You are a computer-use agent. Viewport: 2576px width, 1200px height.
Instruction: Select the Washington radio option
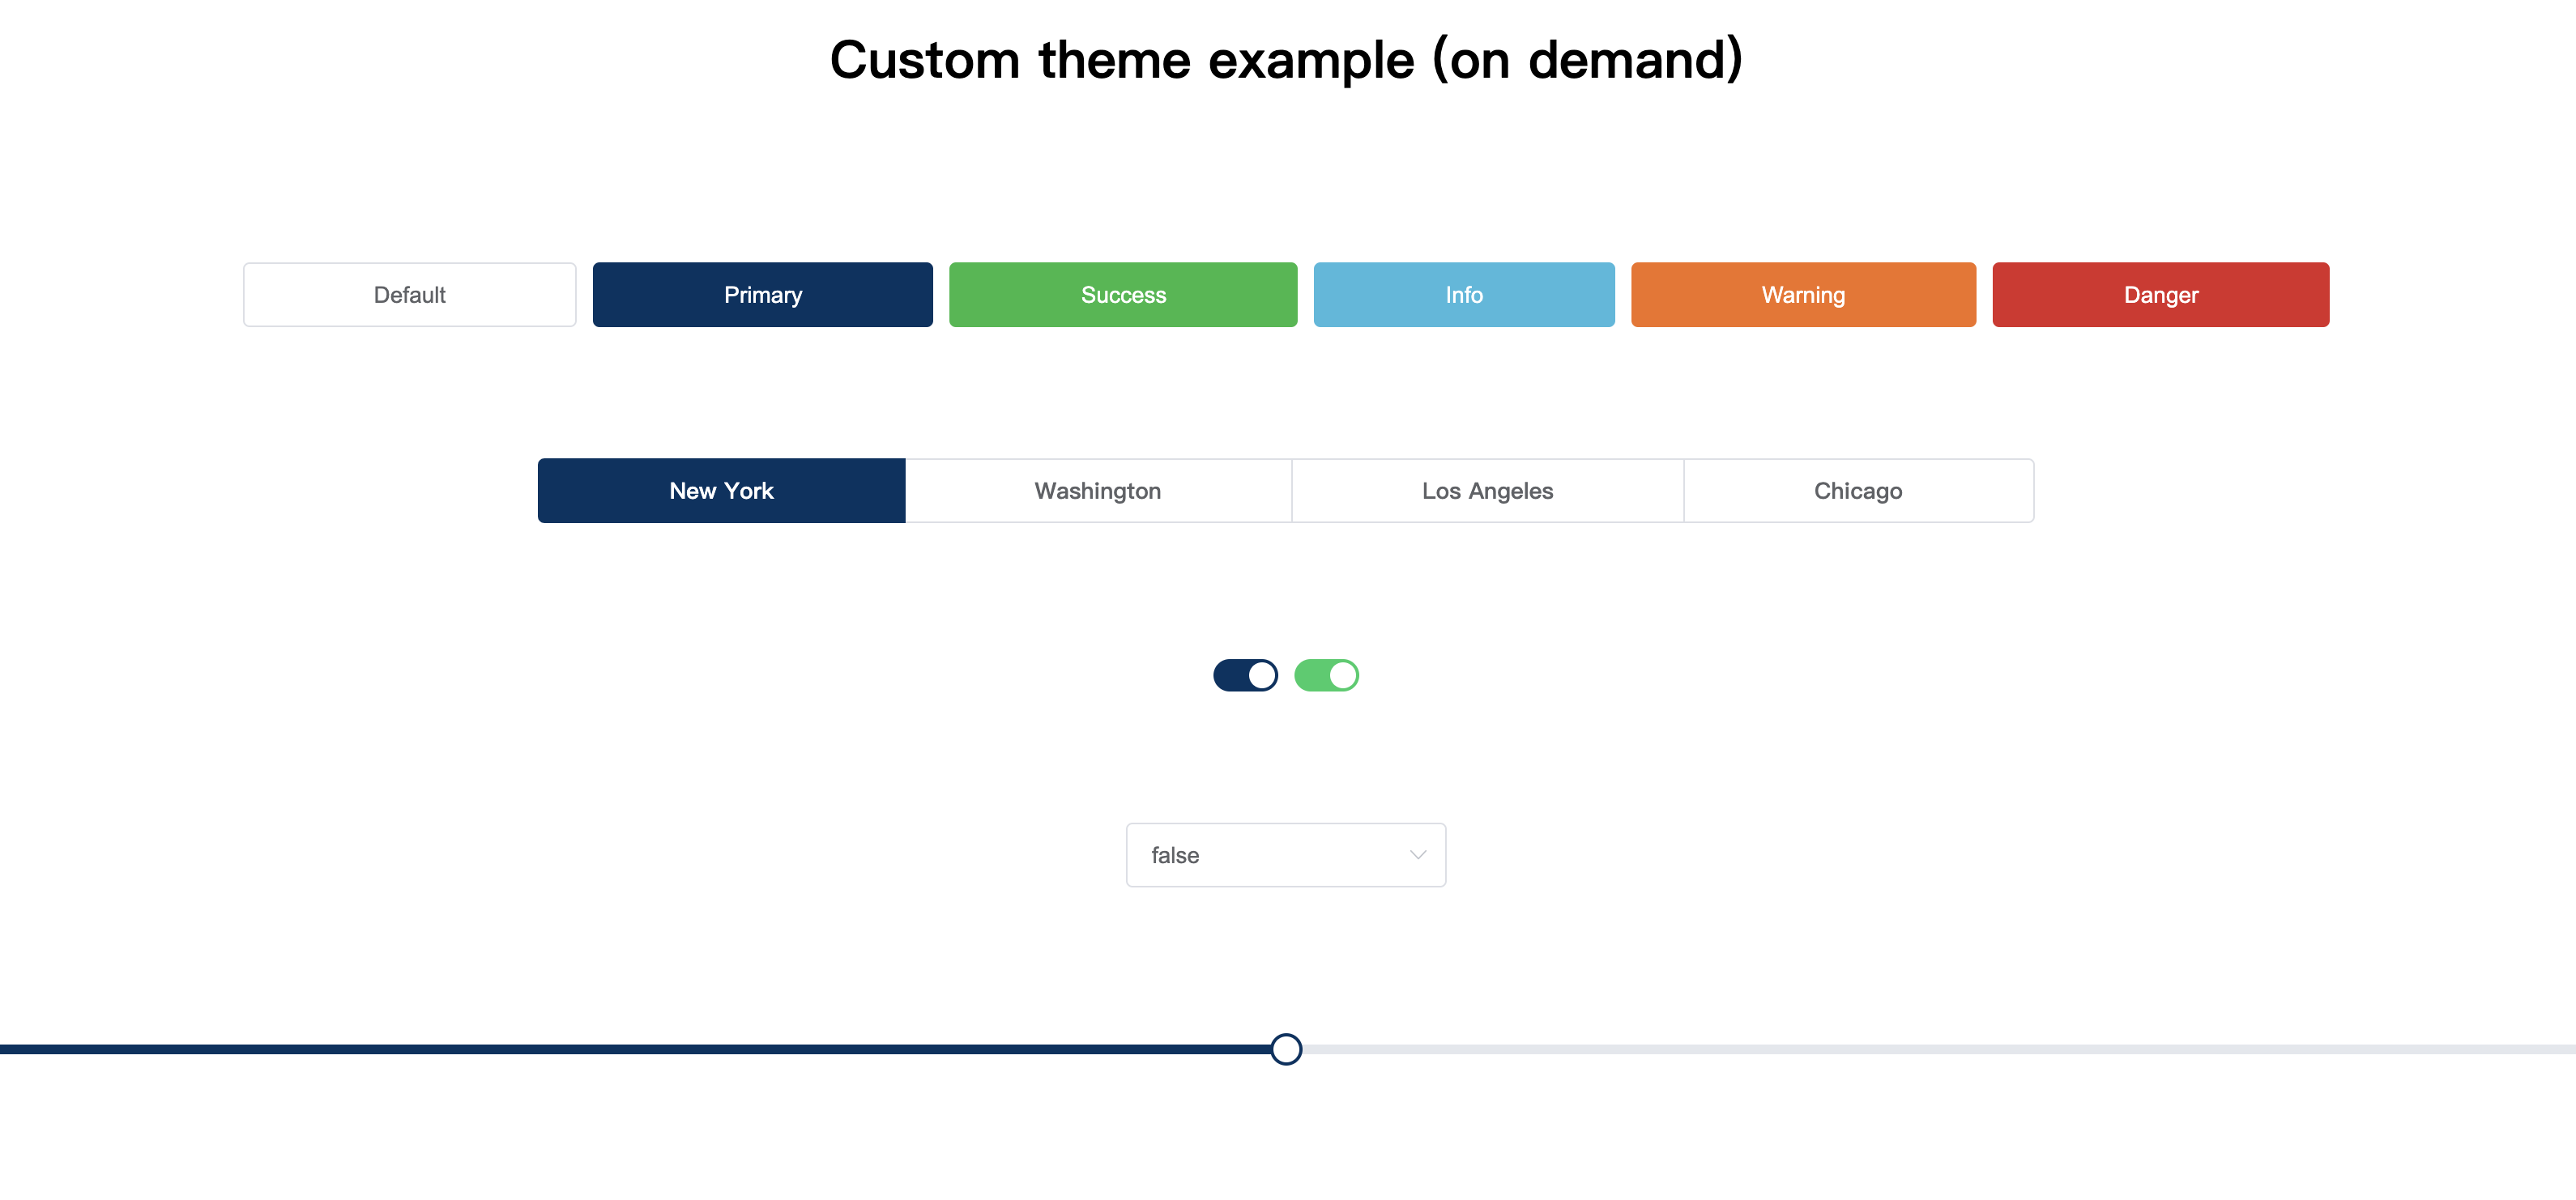click(x=1097, y=490)
